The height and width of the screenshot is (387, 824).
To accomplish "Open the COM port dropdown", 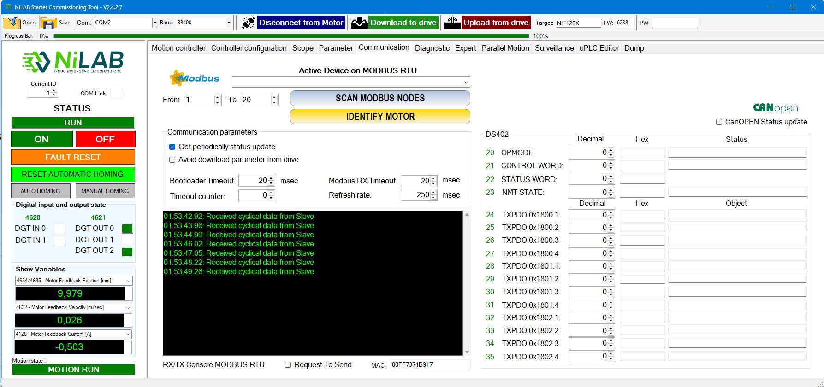I will [154, 23].
